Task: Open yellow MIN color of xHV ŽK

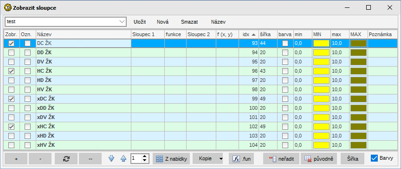Action: coord(322,145)
